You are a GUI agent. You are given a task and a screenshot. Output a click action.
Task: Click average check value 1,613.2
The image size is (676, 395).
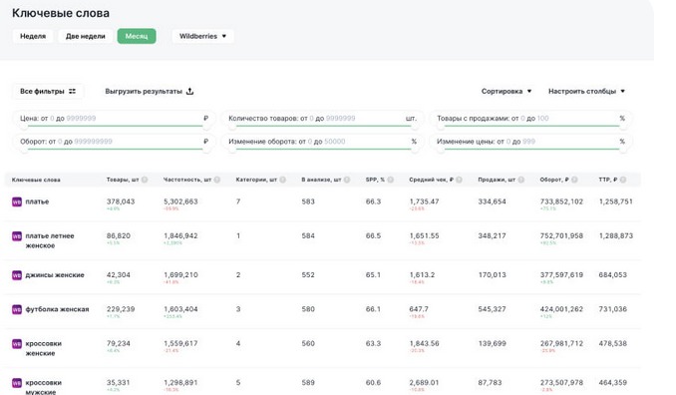click(x=422, y=274)
